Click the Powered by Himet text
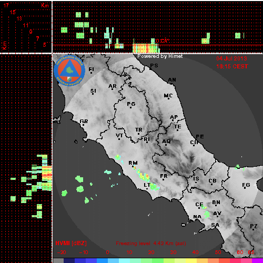263x263 pixels. pos(160,56)
